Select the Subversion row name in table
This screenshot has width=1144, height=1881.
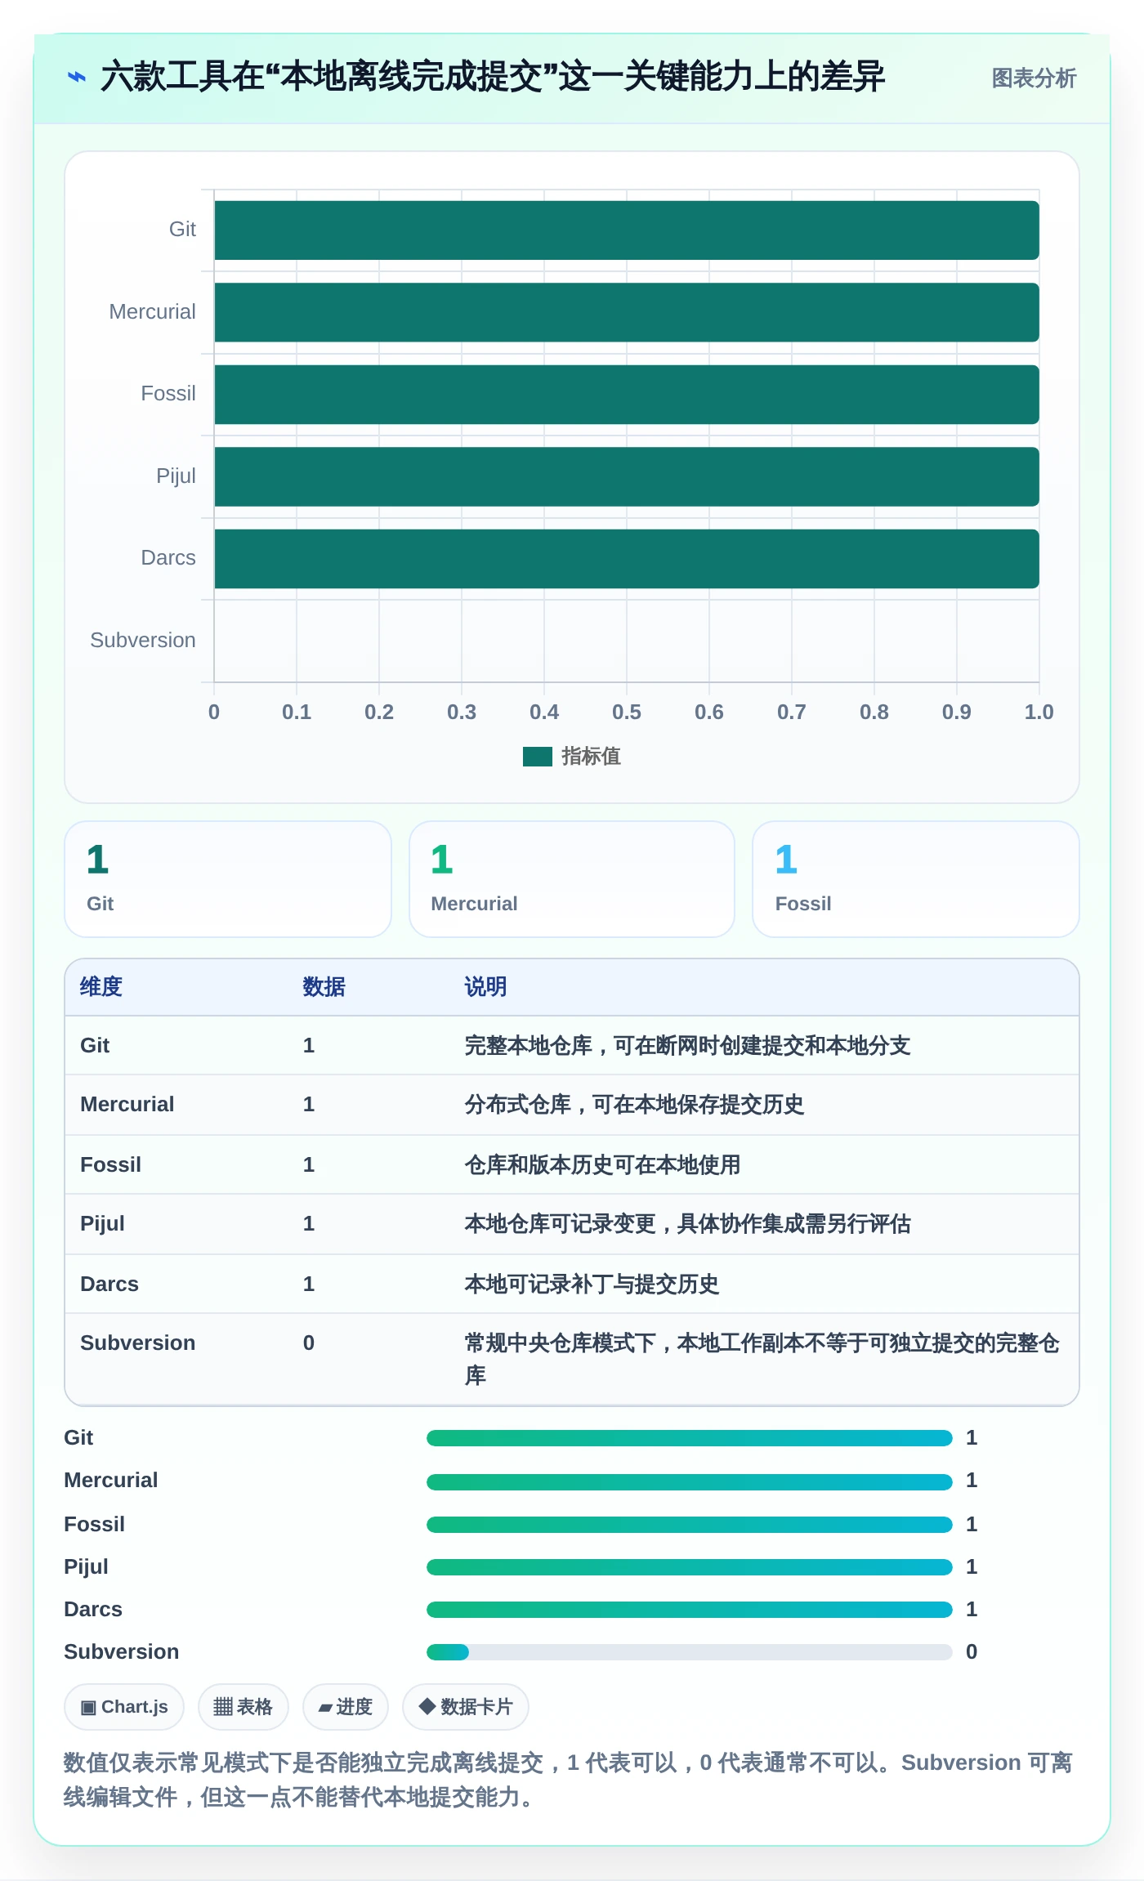click(x=138, y=1343)
